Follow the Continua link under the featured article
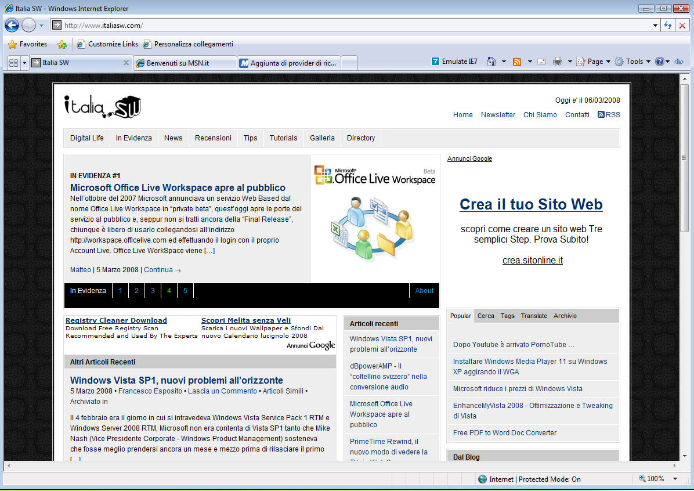The height and width of the screenshot is (491, 694). pos(162,270)
